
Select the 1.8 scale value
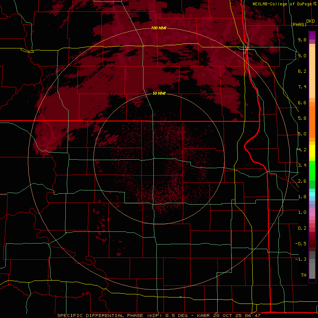click(x=302, y=197)
